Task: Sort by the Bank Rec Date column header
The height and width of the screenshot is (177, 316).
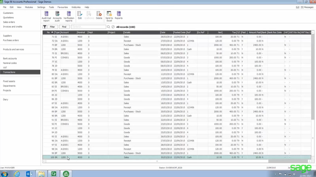Action: (275, 32)
